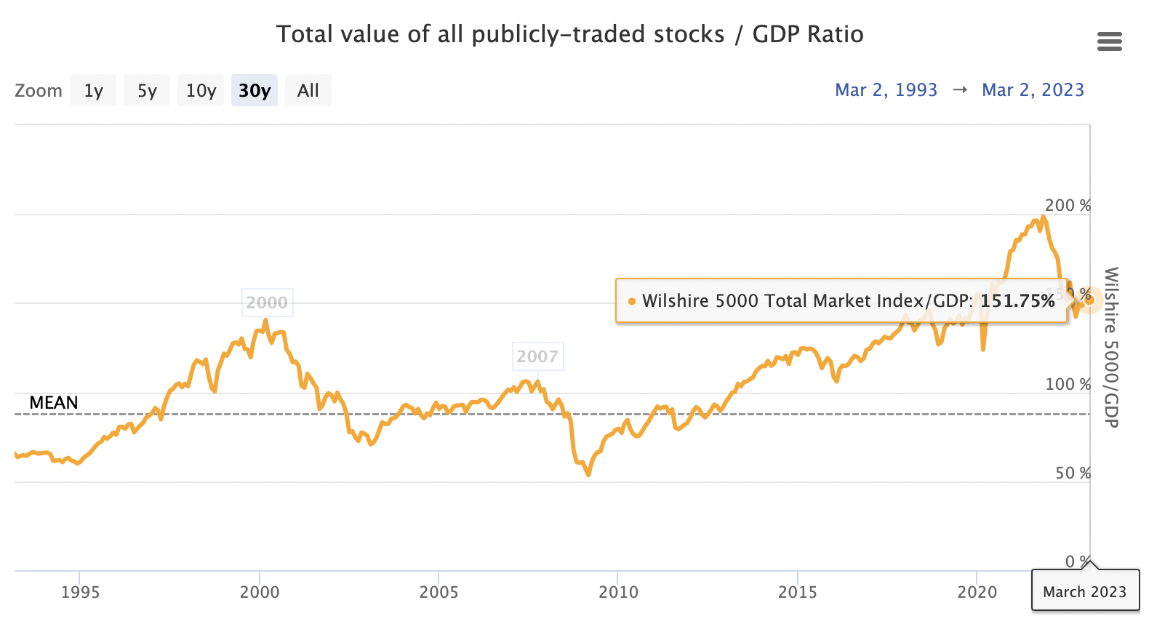Edit the end date Mar 2, 2023
Screen dimensions: 1149x624
1033,90
